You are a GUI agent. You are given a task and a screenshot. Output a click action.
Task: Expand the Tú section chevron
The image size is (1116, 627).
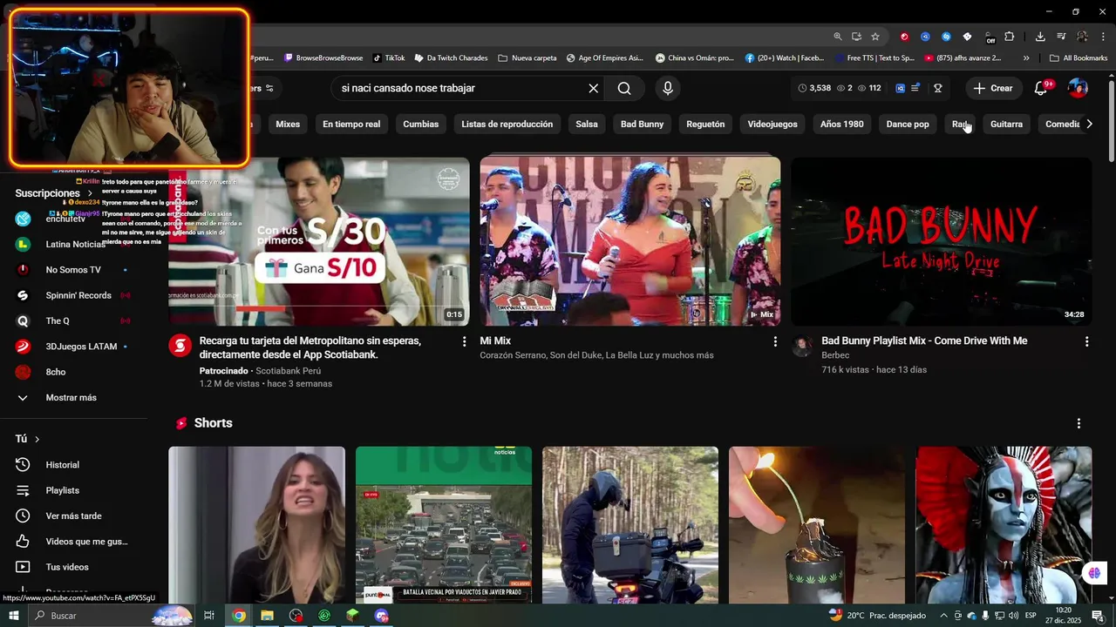[37, 439]
